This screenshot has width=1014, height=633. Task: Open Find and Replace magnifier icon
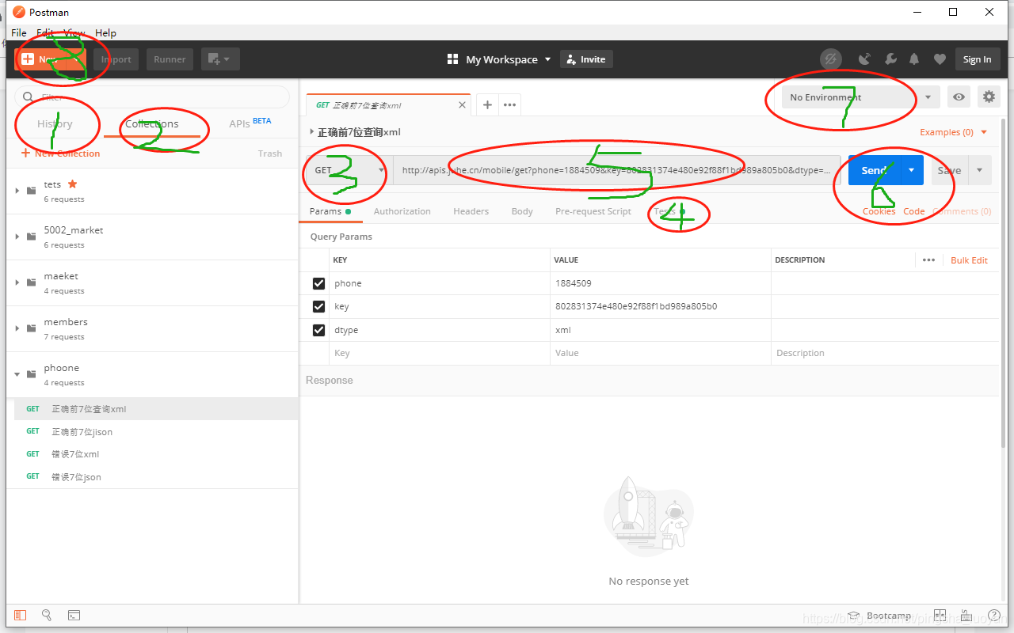[x=47, y=616]
